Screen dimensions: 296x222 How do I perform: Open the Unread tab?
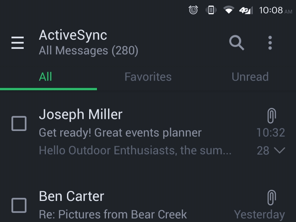pos(250,77)
